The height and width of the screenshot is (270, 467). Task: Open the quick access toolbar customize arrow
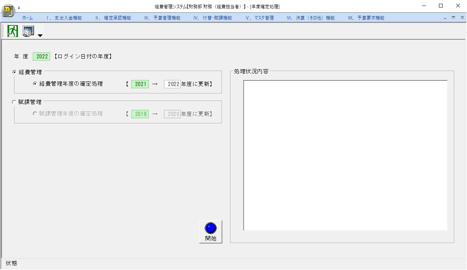point(19,7)
